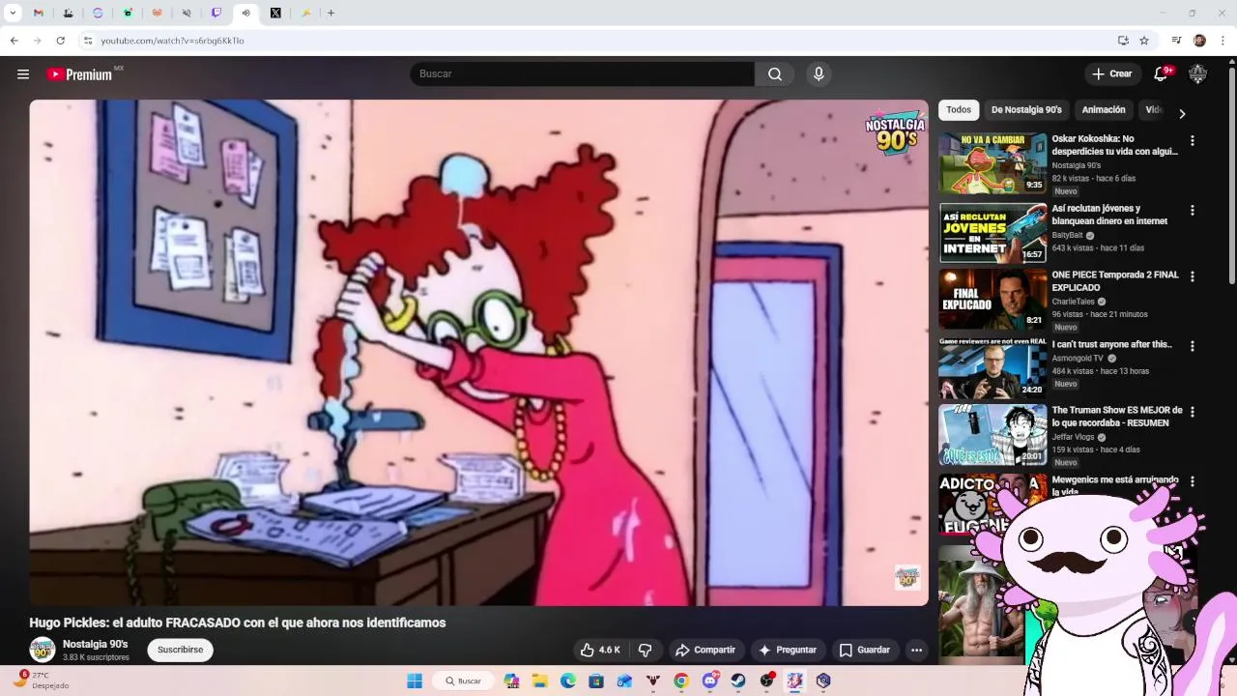Open the Así reclutan jóvenes thumbnail
This screenshot has height=696, width=1237.
tap(992, 233)
